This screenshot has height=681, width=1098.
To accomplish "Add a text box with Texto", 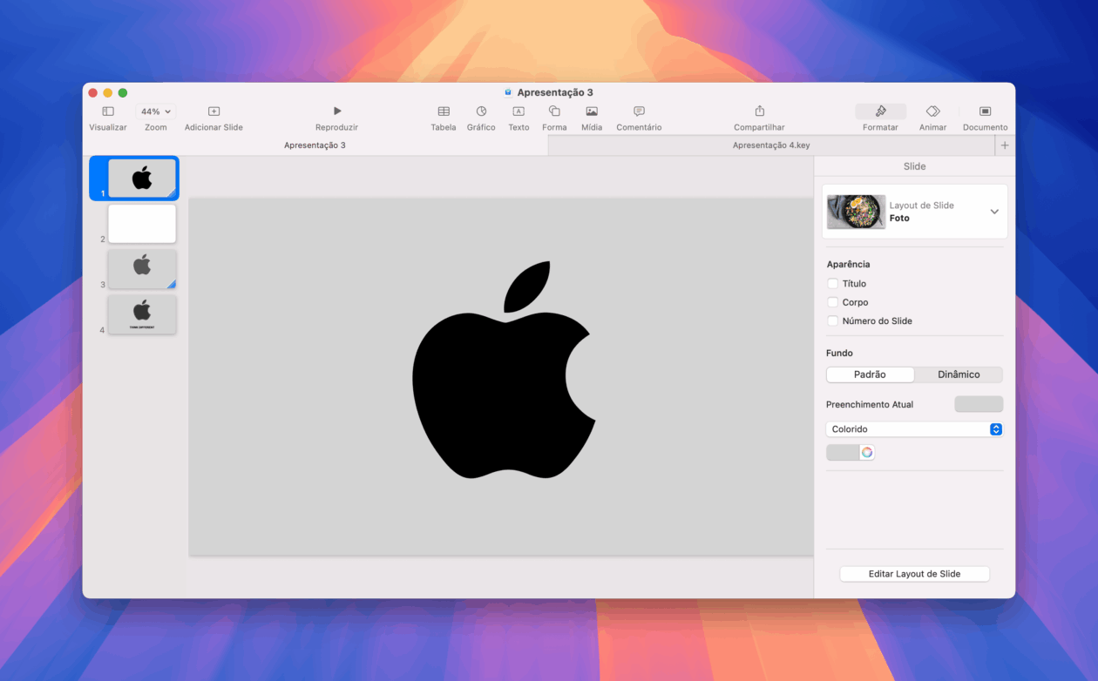I will coord(518,111).
